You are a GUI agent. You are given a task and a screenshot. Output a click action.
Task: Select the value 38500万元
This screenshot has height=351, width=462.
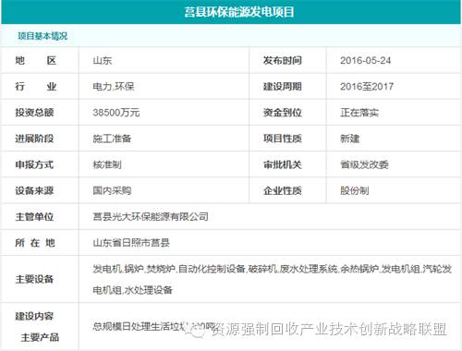[116, 113]
